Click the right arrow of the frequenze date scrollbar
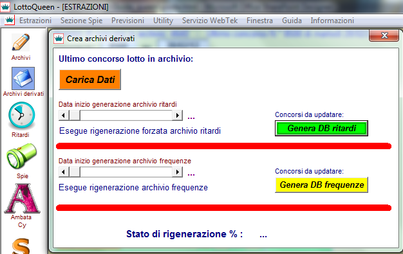Screen dimensions: 403x254 click(177, 172)
